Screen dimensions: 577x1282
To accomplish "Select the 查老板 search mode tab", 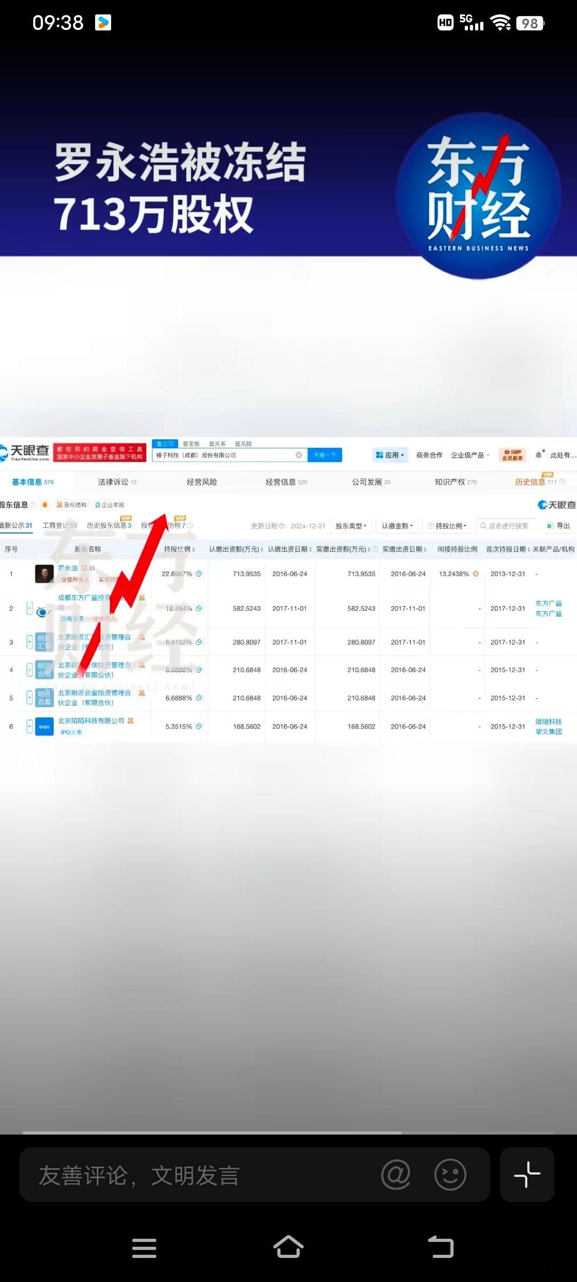I will click(191, 443).
